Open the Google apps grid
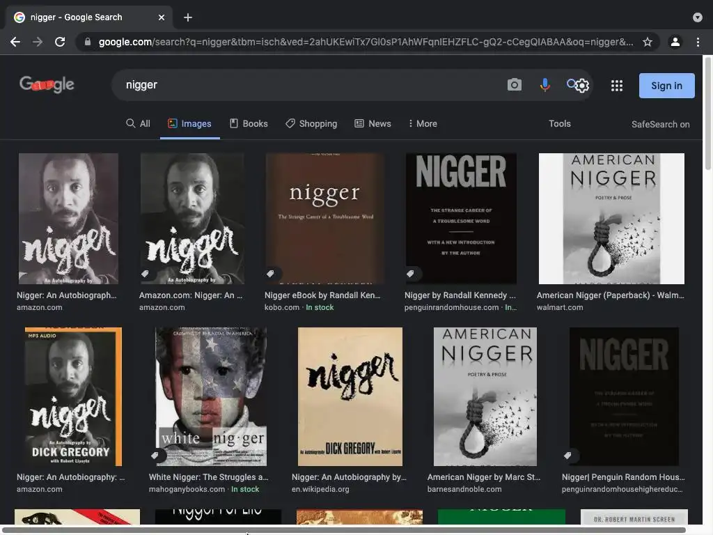Screen dimensions: 713x535 pyautogui.click(x=617, y=86)
